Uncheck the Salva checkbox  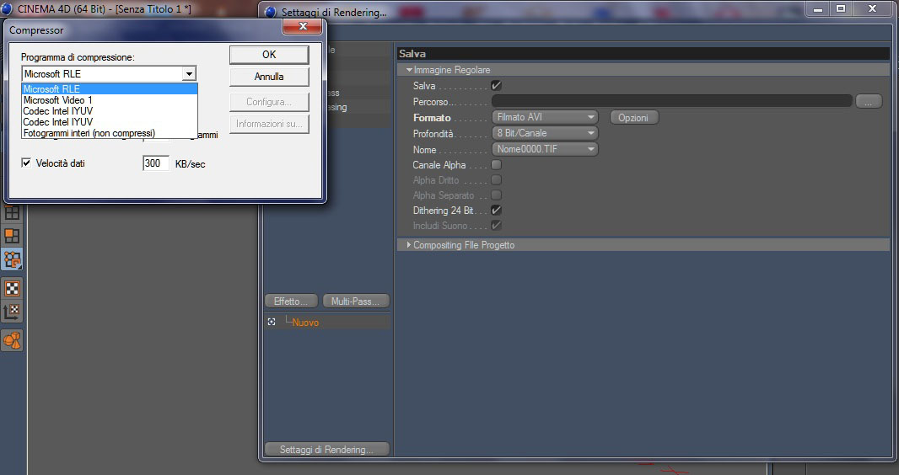click(497, 85)
